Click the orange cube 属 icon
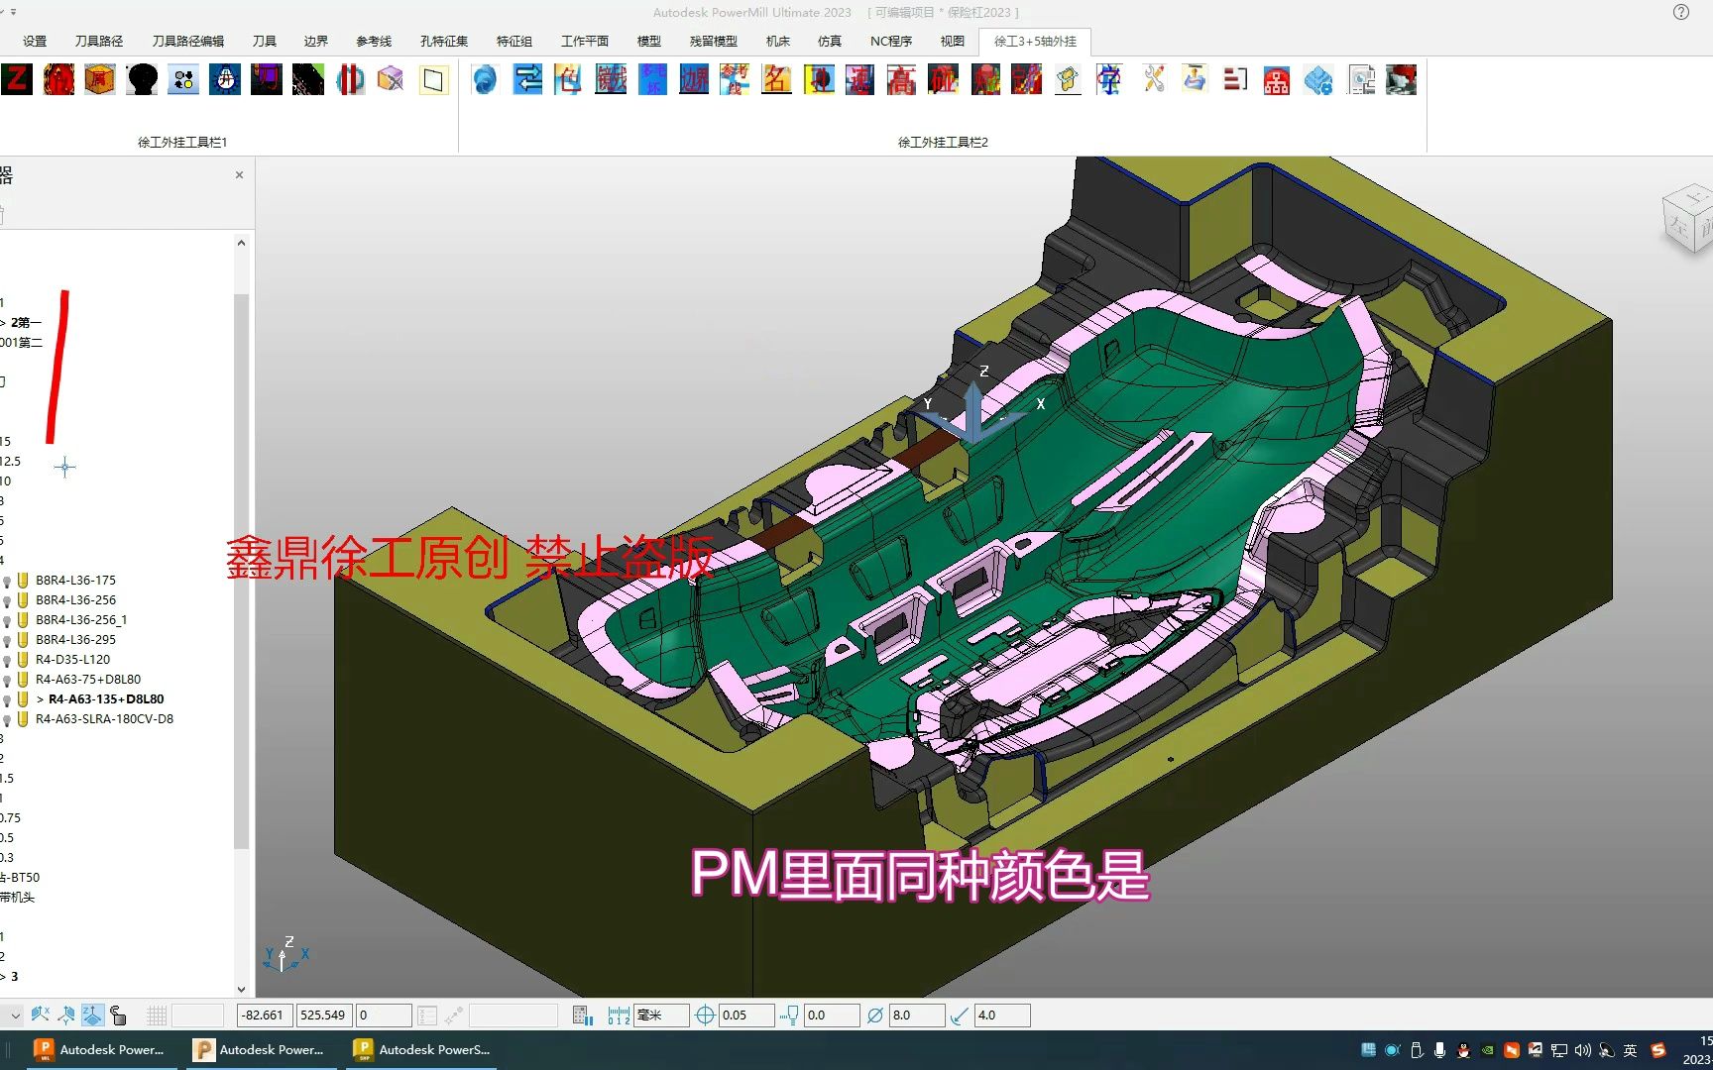Screen dimensions: 1713x1070 pos(100,79)
